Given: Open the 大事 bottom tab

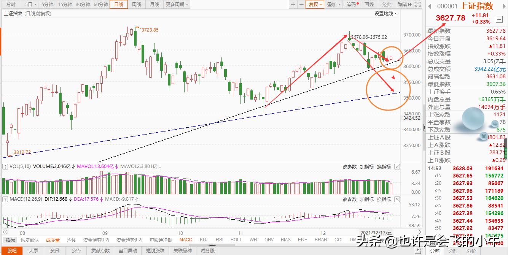Looking at the screenshot, I should [x=33, y=251].
